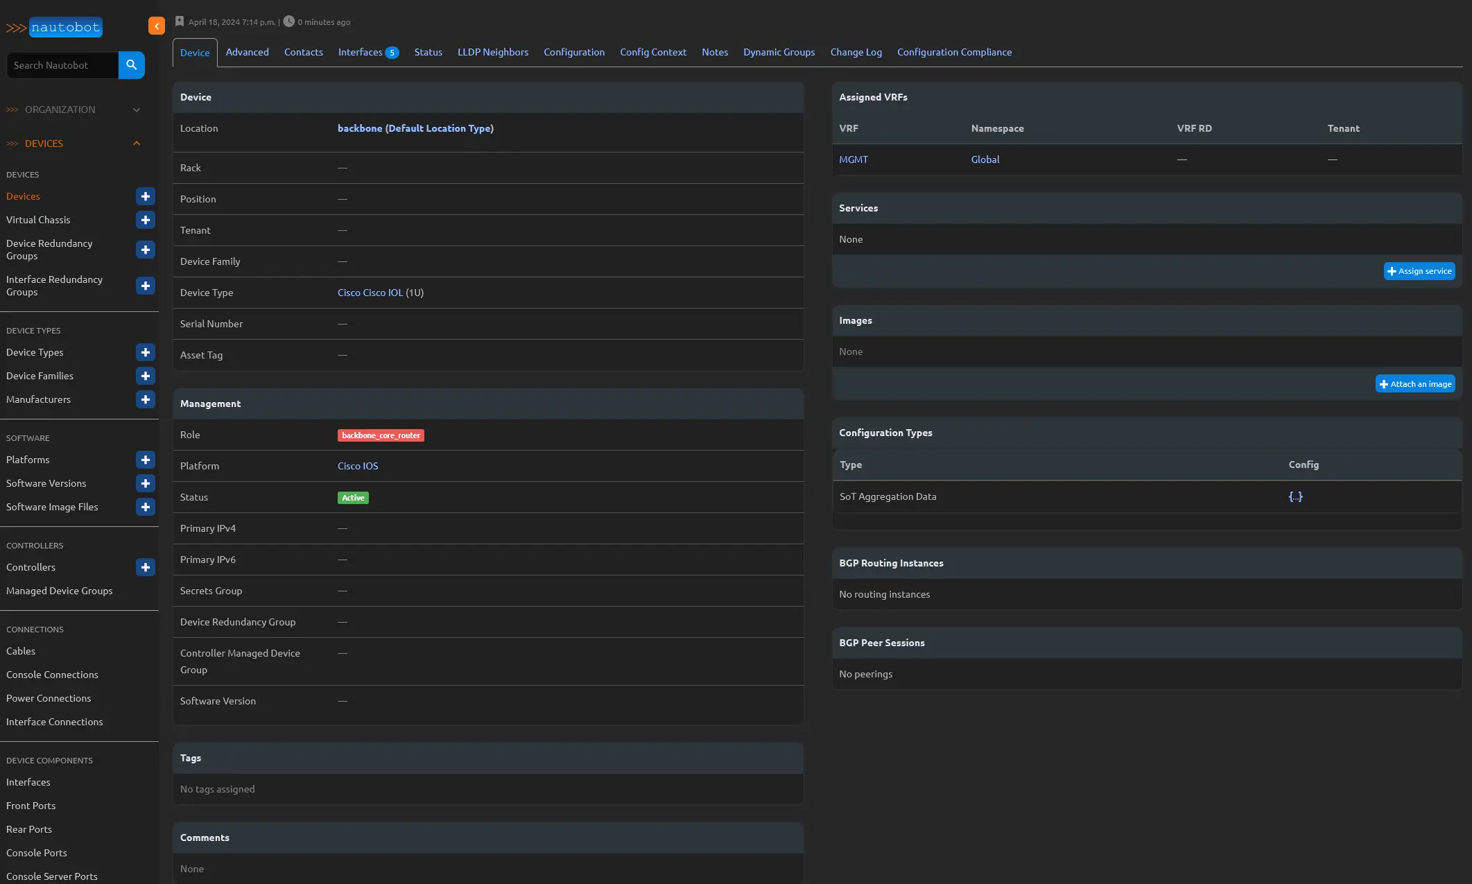
Task: Click the search magnifier button
Action: pos(131,65)
